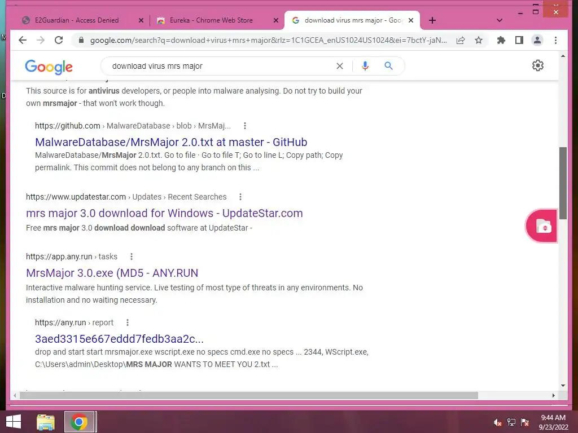Open the Windows Start menu
This screenshot has height=433, width=578.
click(14, 422)
